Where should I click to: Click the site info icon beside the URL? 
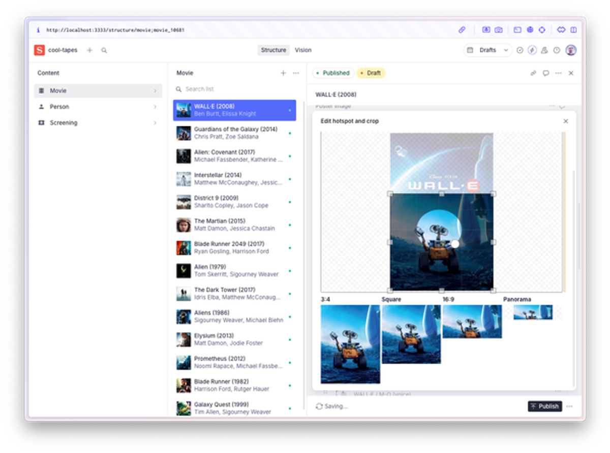point(38,30)
